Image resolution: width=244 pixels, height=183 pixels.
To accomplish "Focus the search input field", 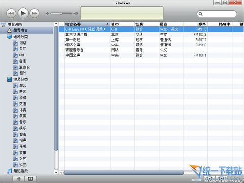I will [x=217, y=14].
